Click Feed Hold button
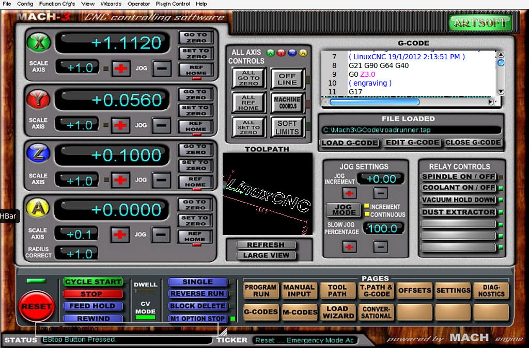Viewport: 529px width, 348px height. pyautogui.click(x=93, y=306)
